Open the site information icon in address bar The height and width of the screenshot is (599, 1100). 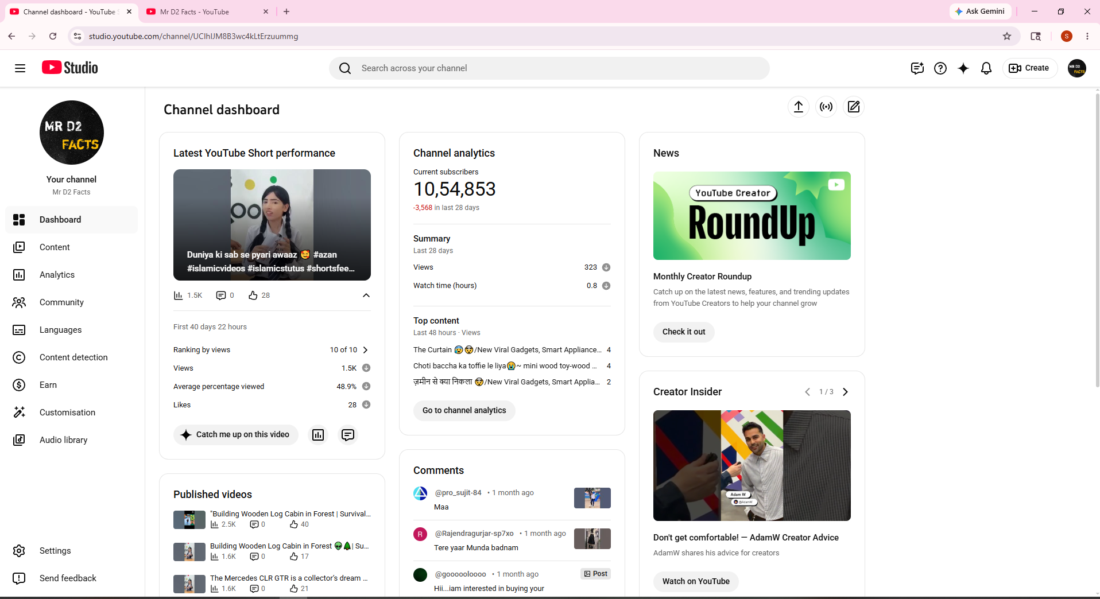[x=78, y=36]
